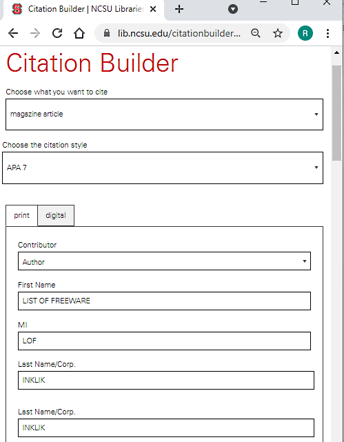Click the first Last Name/Corp. field
The image size is (344, 442).
(x=166, y=380)
